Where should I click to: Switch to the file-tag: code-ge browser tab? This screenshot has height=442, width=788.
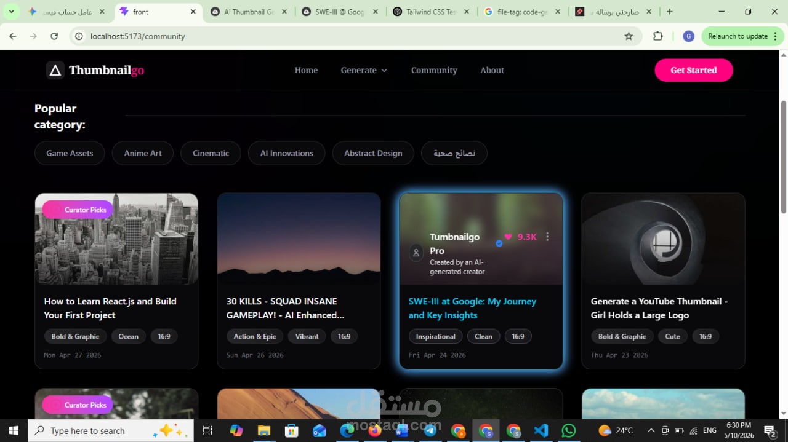pyautogui.click(x=523, y=12)
